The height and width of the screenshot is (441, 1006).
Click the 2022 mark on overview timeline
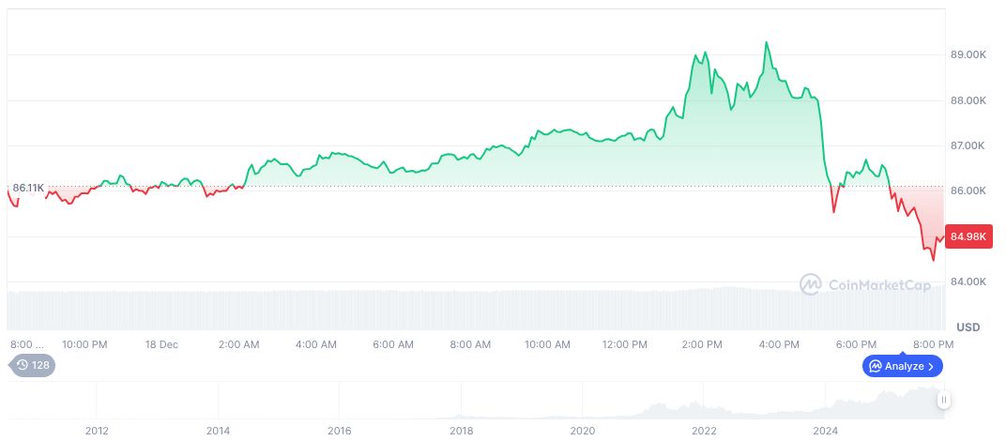pos(704,431)
